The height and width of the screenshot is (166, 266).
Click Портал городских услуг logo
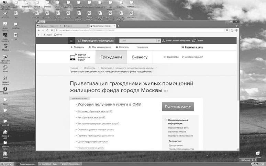coord(77,57)
